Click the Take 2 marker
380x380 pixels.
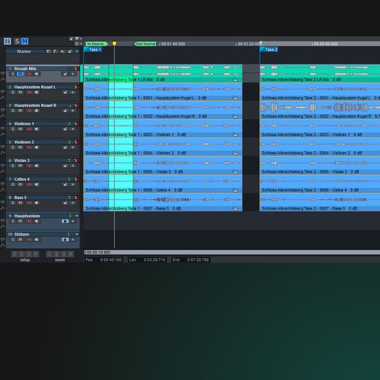point(269,49)
